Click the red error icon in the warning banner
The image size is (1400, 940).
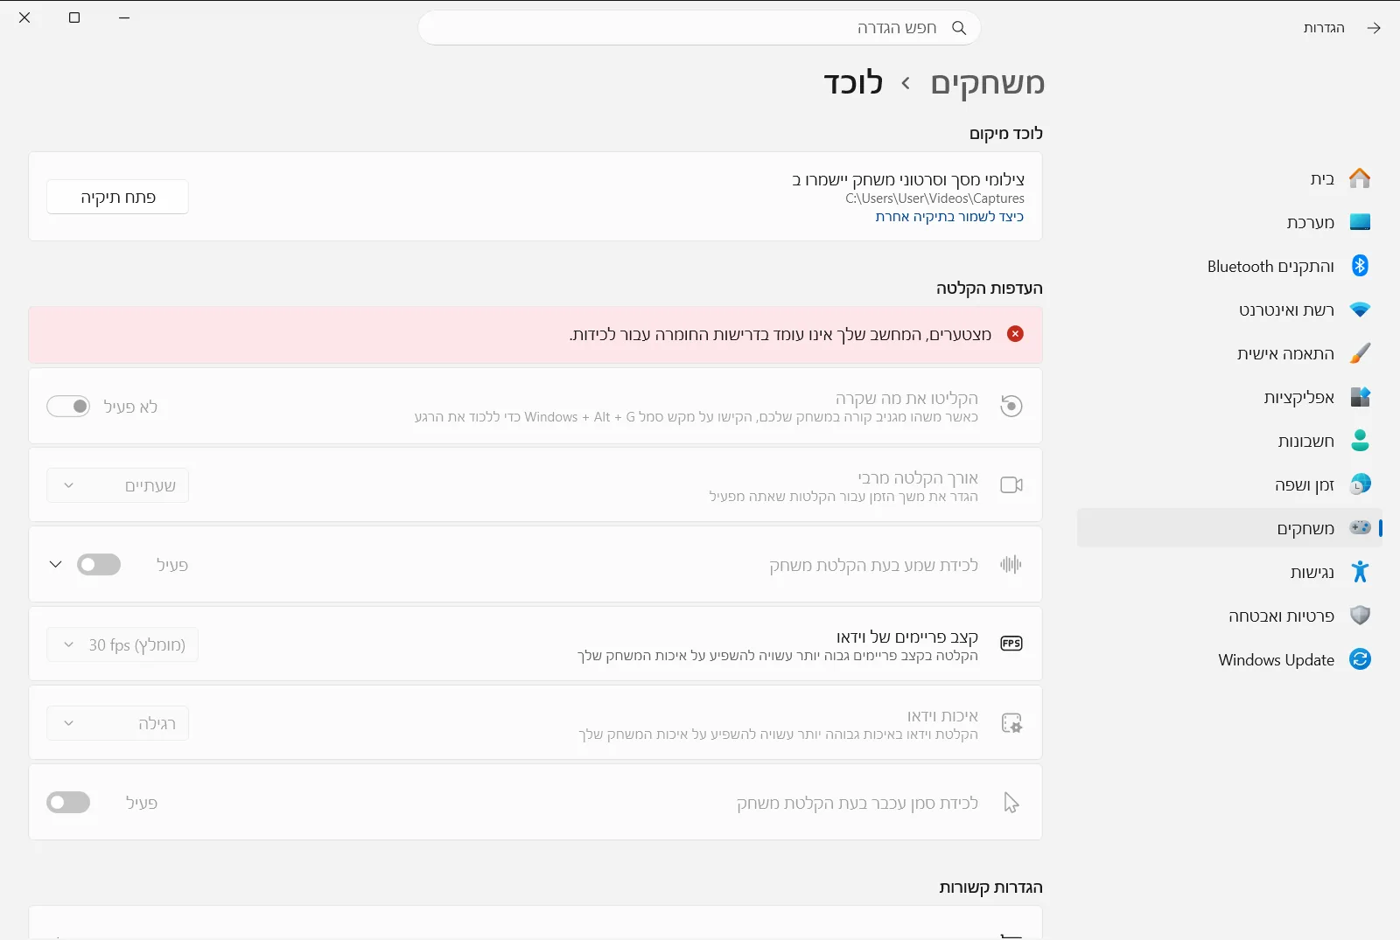pos(1015,334)
